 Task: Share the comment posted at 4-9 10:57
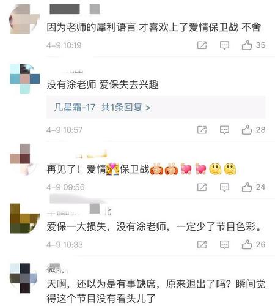(202, 130)
